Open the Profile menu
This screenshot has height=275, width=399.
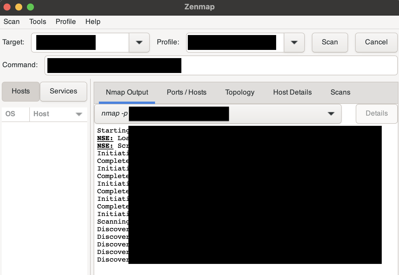pyautogui.click(x=66, y=22)
